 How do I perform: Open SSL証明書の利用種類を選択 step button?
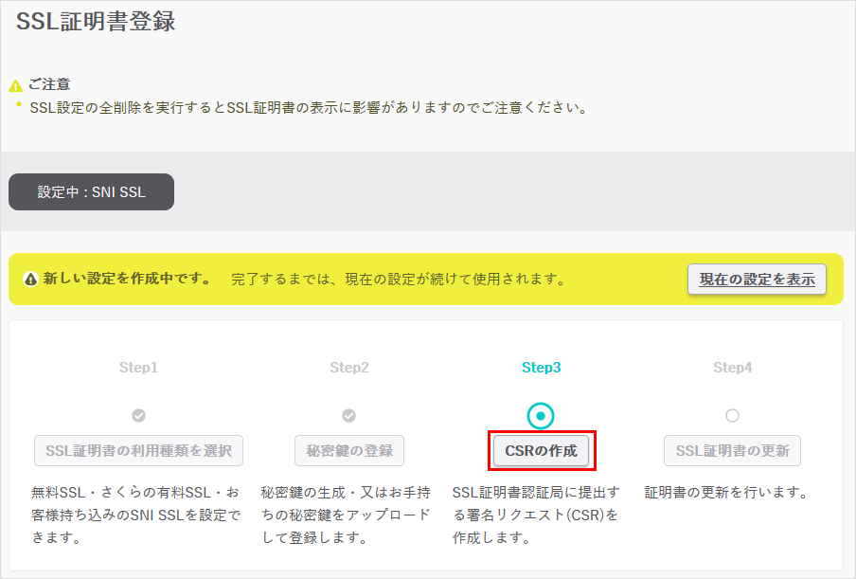138,450
